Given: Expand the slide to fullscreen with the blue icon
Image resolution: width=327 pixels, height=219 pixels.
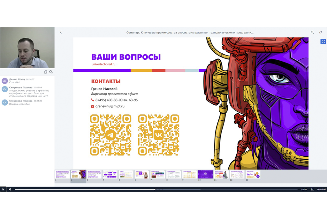Looking at the screenshot, I should pos(323,42).
